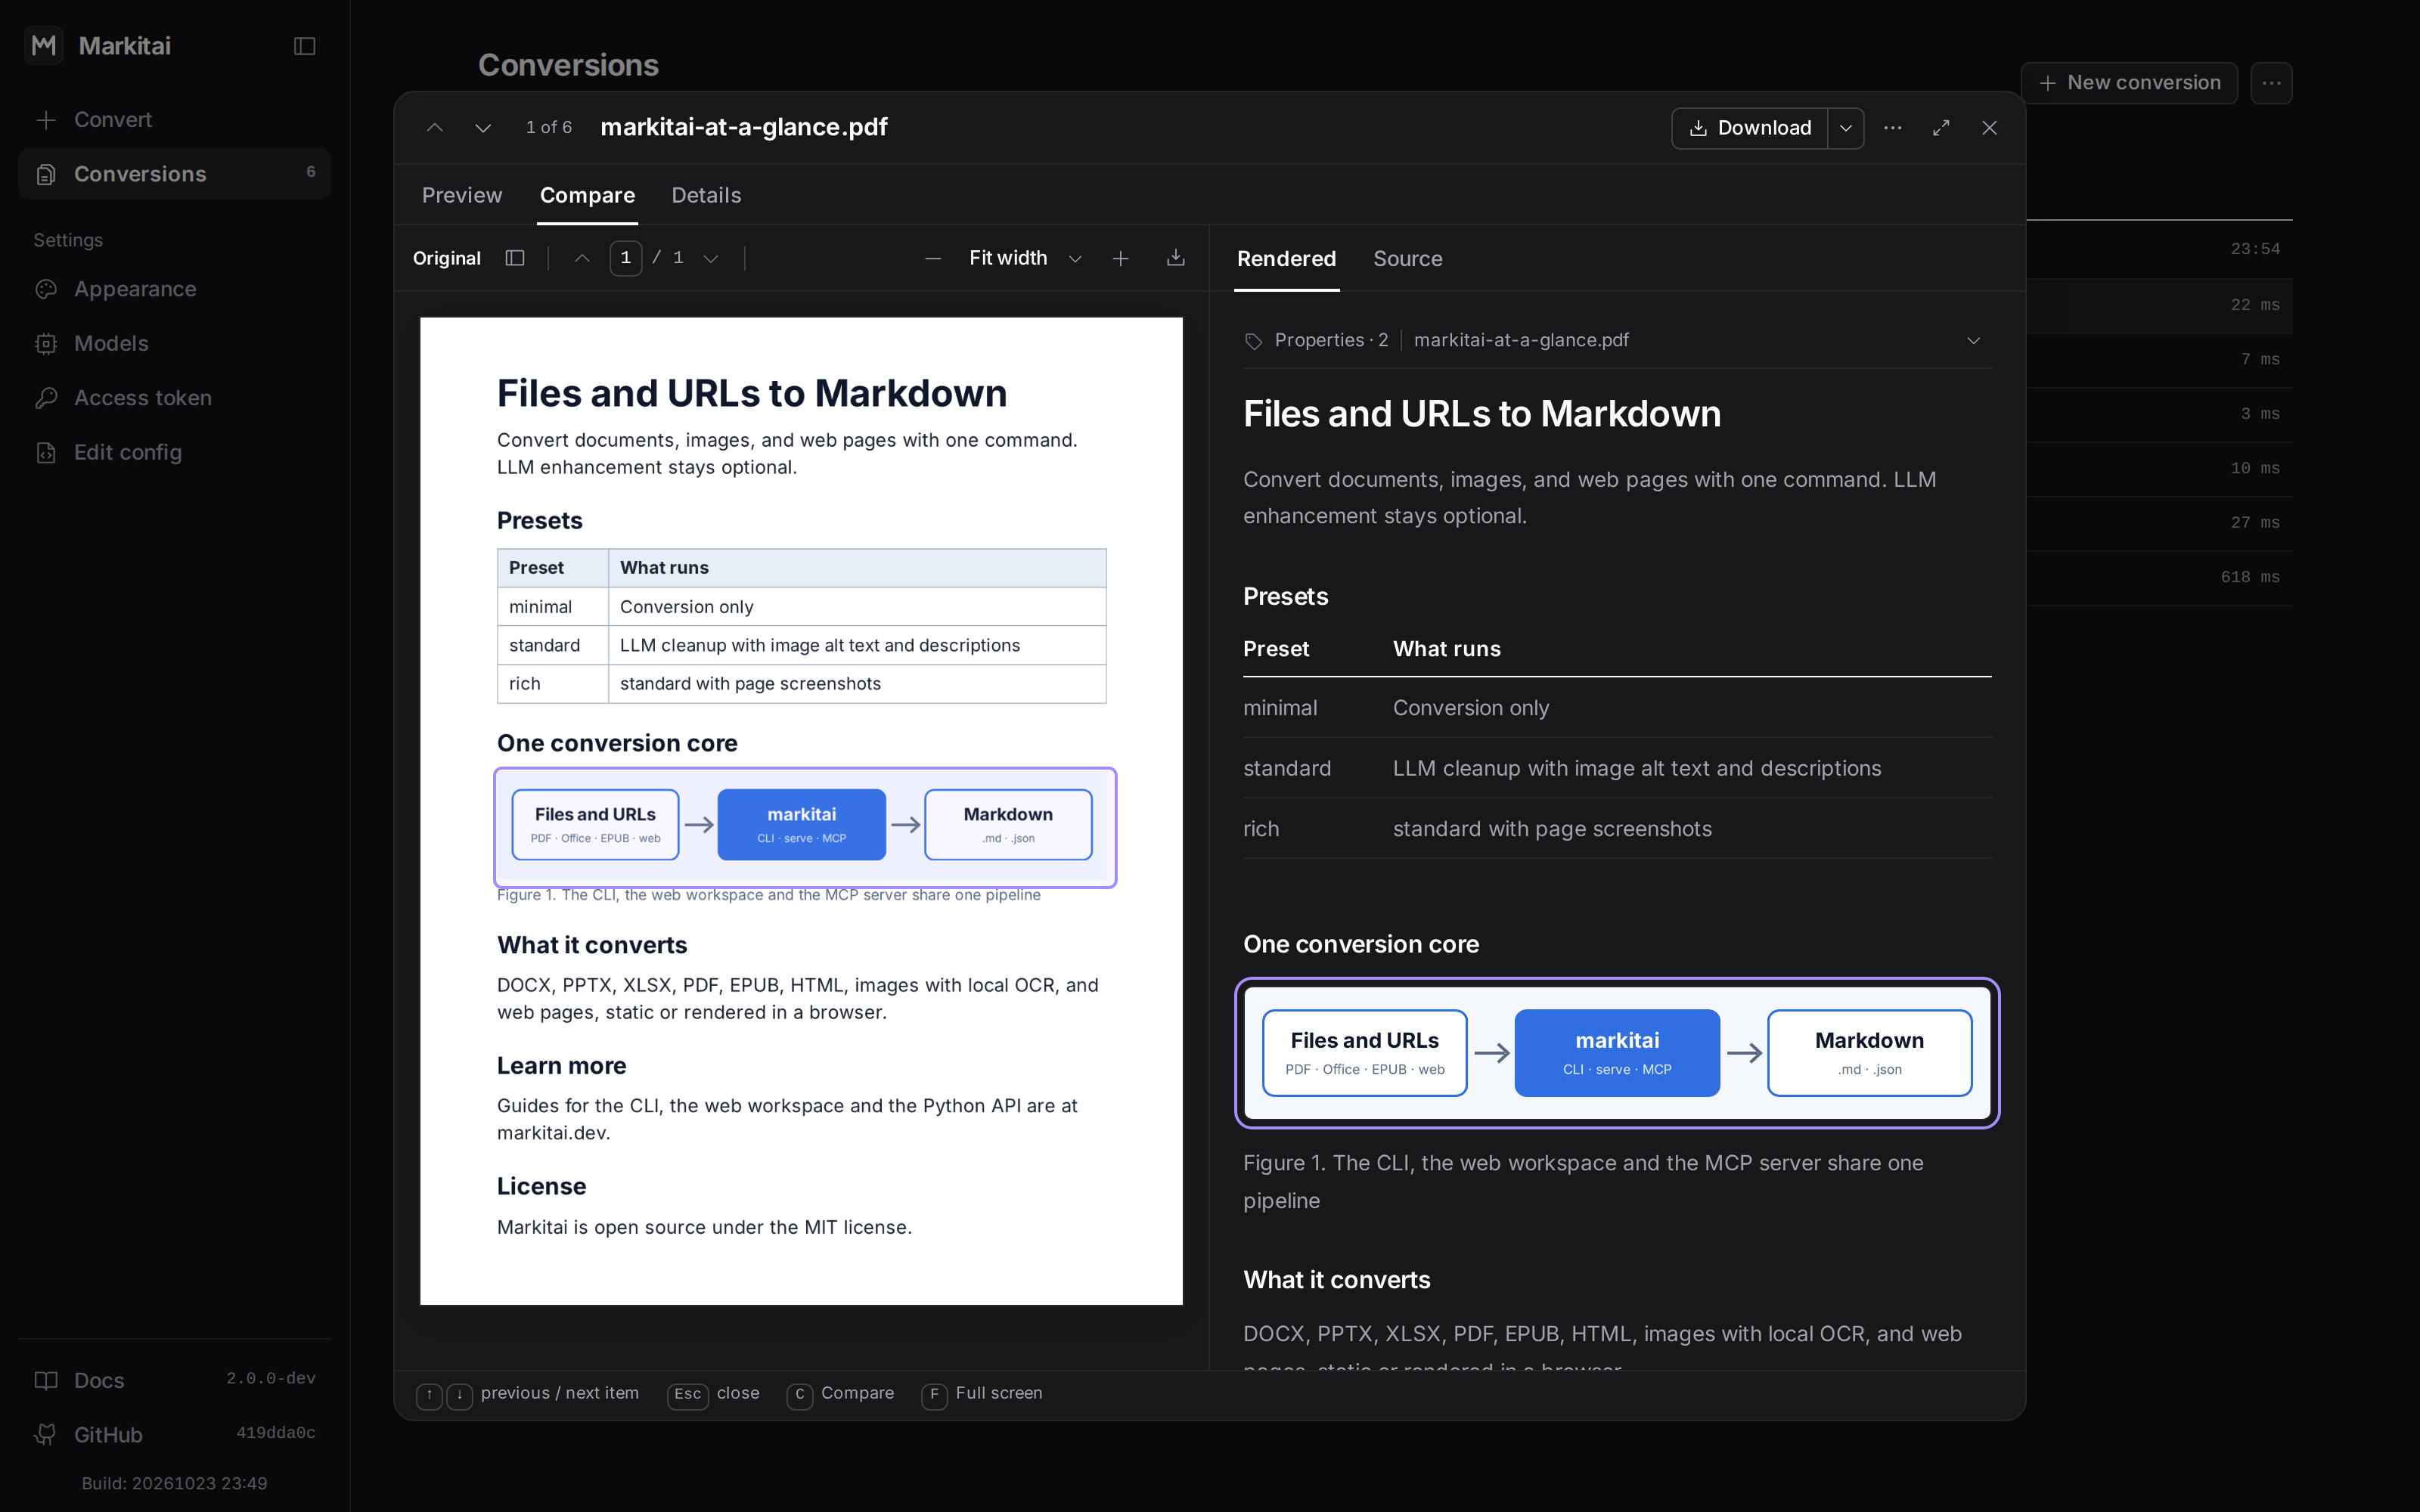Open the Convert page
Screen dimensions: 2420x1512
coord(174,120)
